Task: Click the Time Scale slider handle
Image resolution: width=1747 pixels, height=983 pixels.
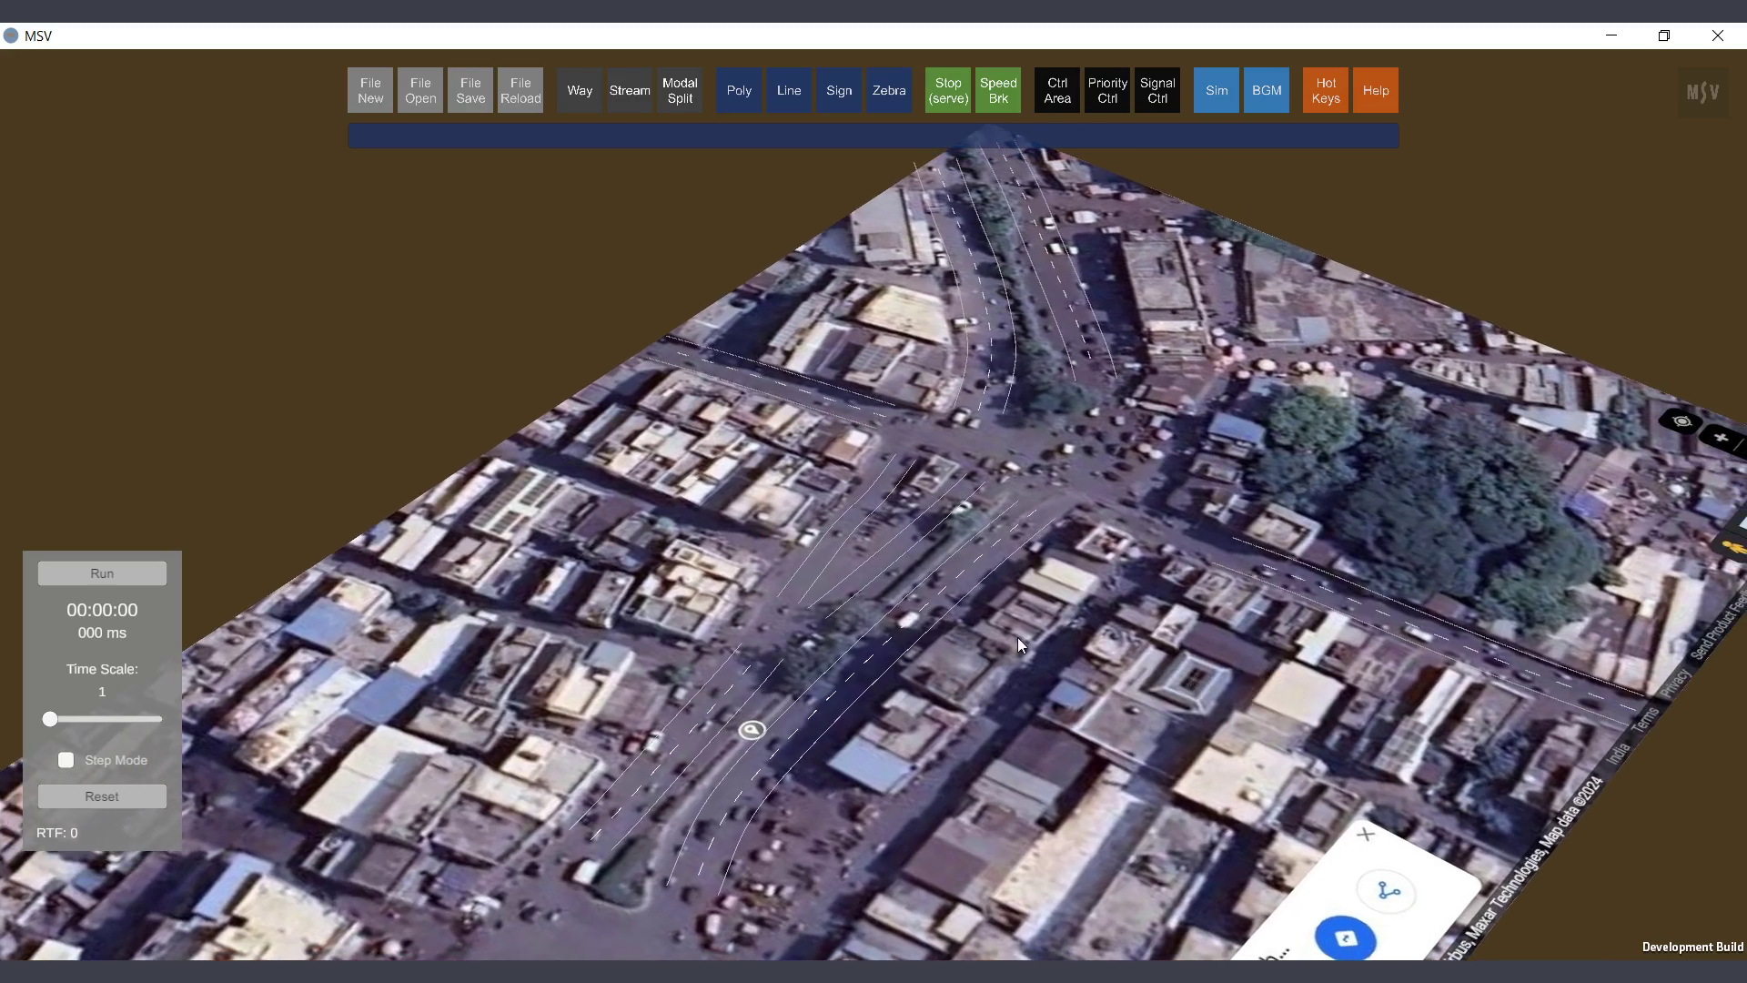Action: (50, 719)
